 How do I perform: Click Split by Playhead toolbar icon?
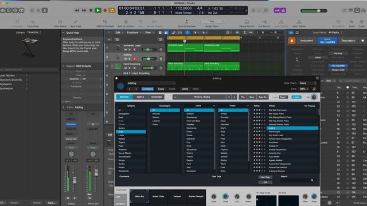pos(105,22)
